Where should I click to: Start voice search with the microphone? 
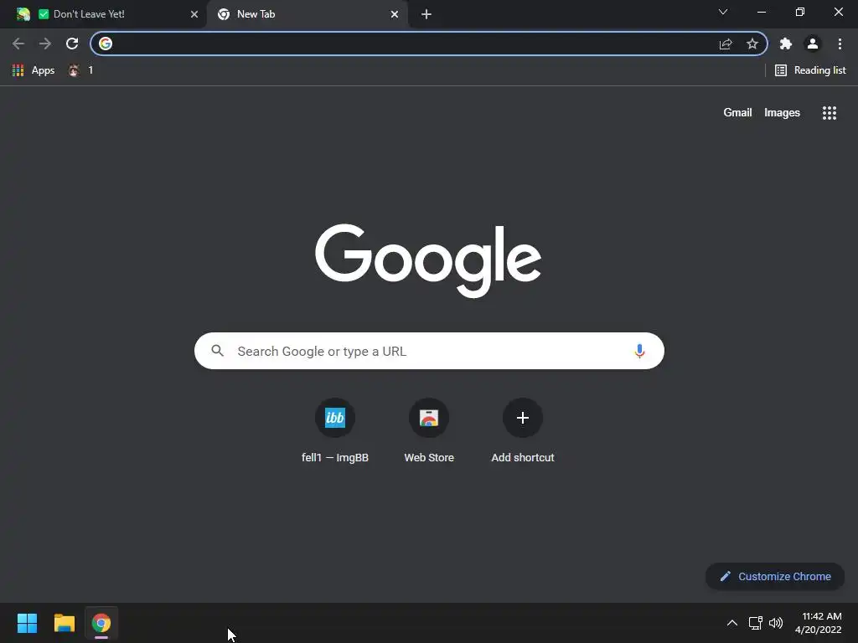pyautogui.click(x=639, y=351)
